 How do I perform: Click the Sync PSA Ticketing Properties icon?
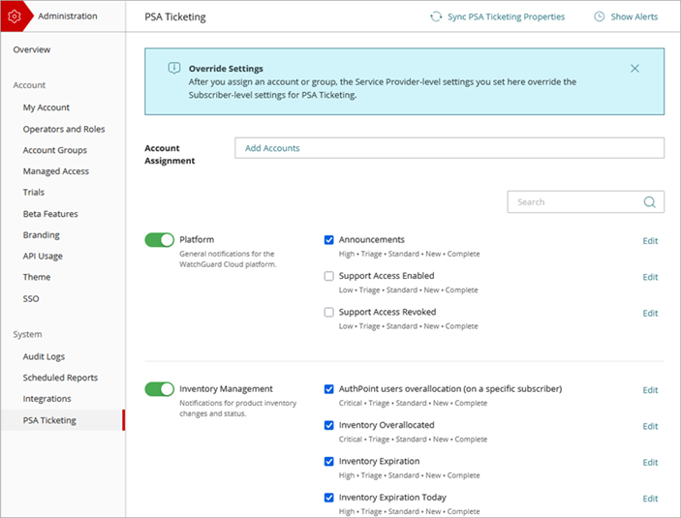[x=436, y=16]
